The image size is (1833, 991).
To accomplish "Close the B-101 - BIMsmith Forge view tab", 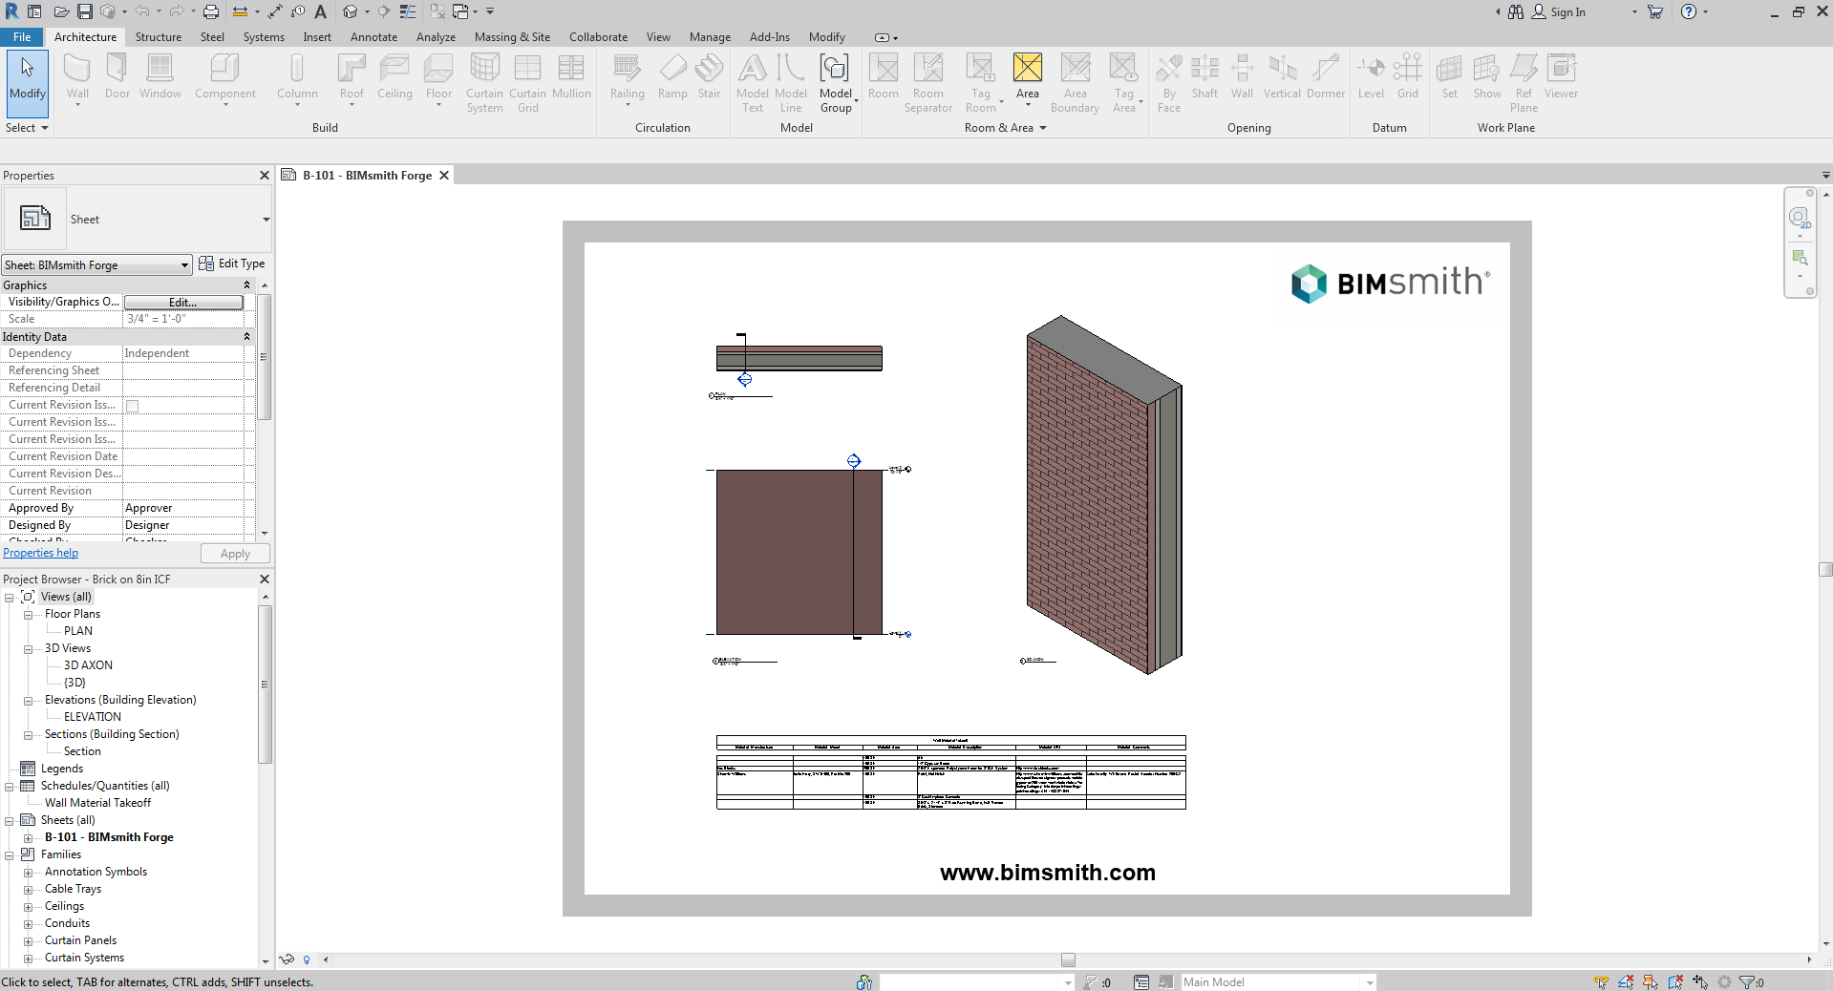I will click(x=444, y=176).
